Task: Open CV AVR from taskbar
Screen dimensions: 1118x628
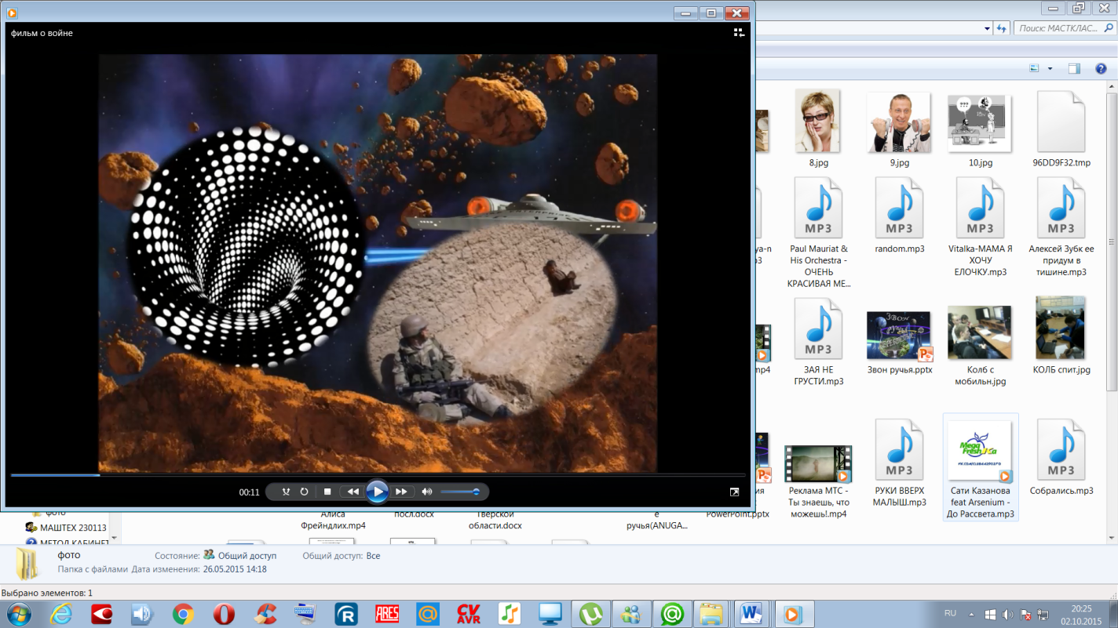Action: tap(469, 613)
